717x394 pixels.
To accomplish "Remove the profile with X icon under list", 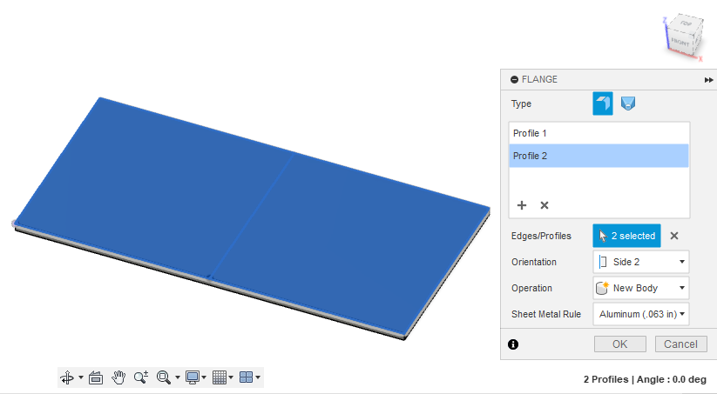I will [x=545, y=205].
